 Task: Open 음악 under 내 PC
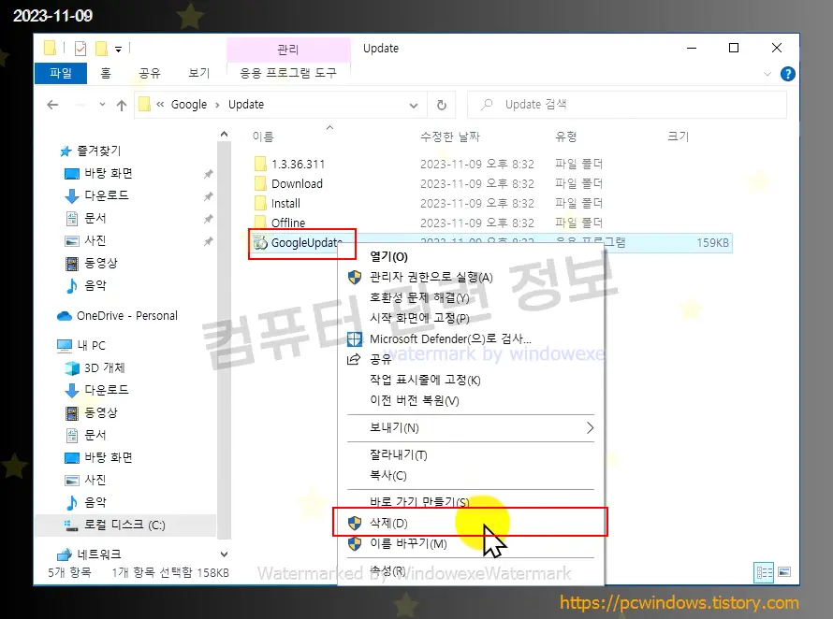95,502
